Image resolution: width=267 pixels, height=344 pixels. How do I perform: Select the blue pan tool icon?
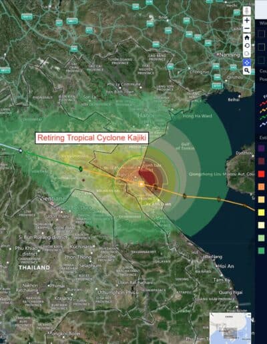pos(247,63)
